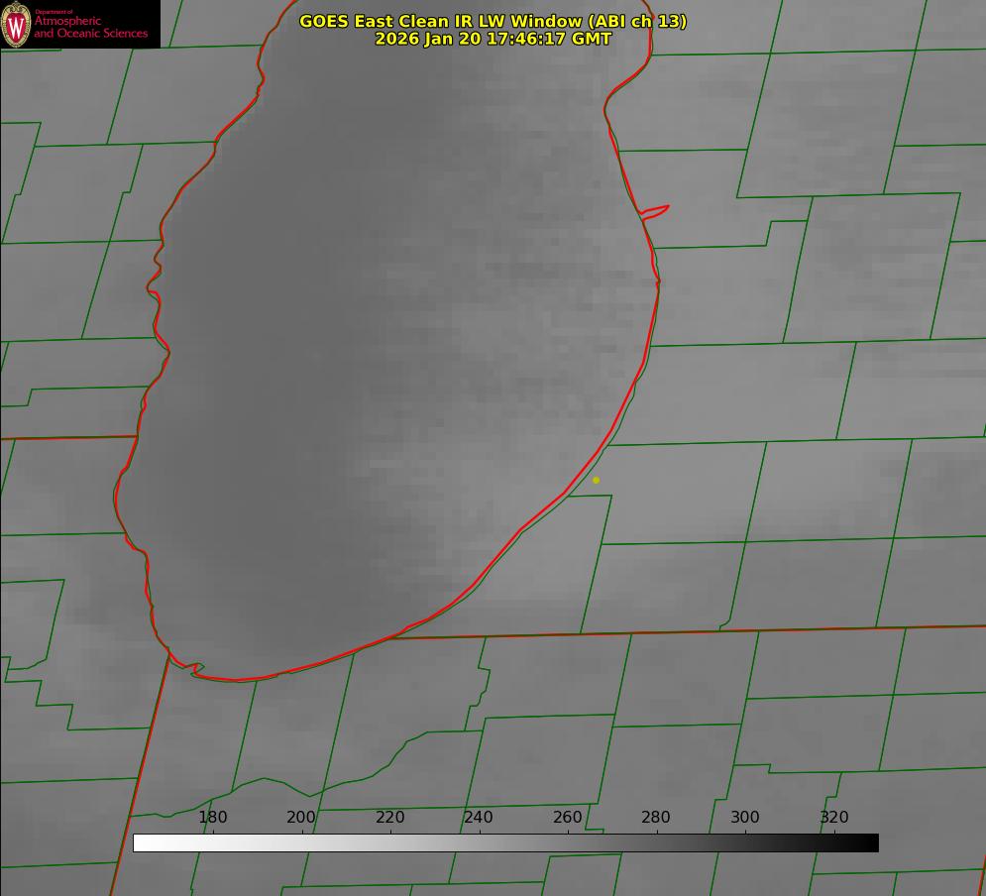986x896 pixels.
Task: Click the middle of the grayscale colorbar
Action: click(x=505, y=842)
